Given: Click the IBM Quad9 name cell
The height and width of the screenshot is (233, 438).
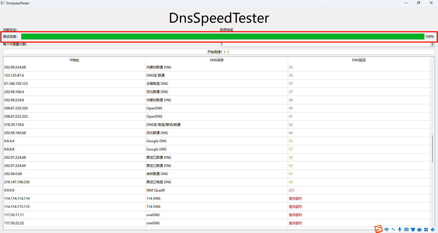Looking at the screenshot, I should pos(217,190).
